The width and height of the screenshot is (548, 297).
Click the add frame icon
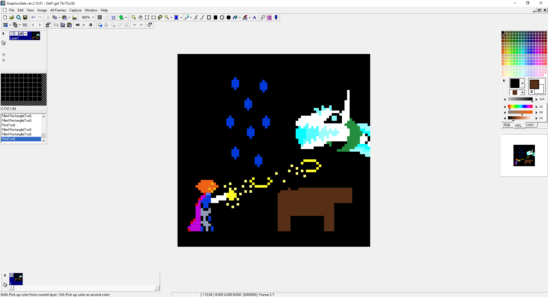click(x=5, y=25)
